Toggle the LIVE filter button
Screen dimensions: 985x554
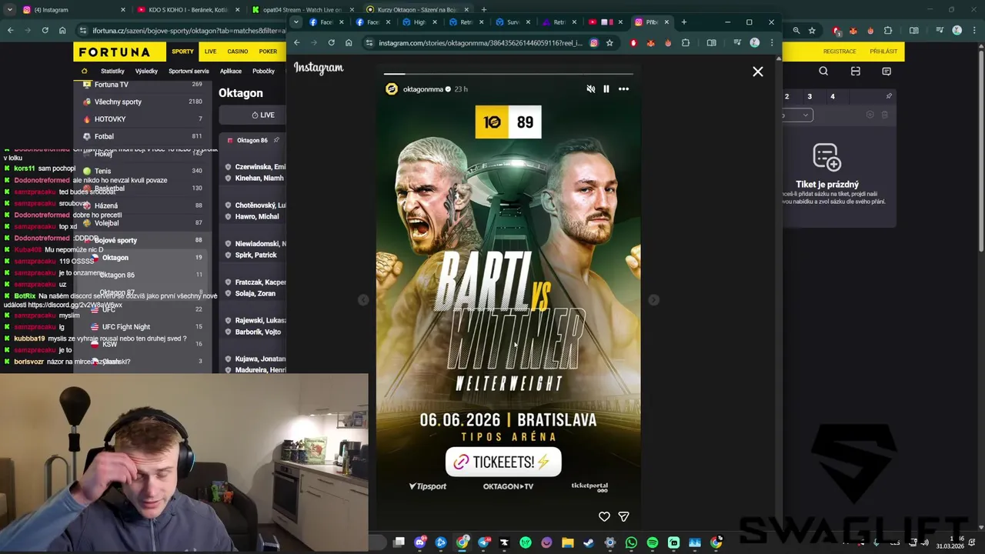(254, 115)
